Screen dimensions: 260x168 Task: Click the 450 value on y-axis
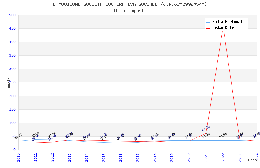13,28
